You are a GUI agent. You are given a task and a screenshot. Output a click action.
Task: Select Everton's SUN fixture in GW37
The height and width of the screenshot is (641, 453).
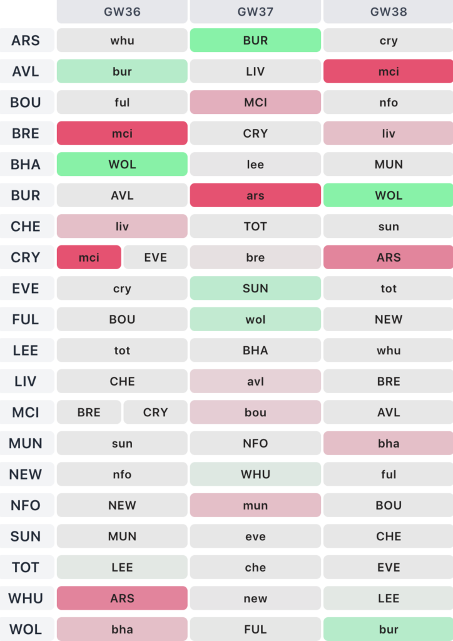click(x=255, y=288)
